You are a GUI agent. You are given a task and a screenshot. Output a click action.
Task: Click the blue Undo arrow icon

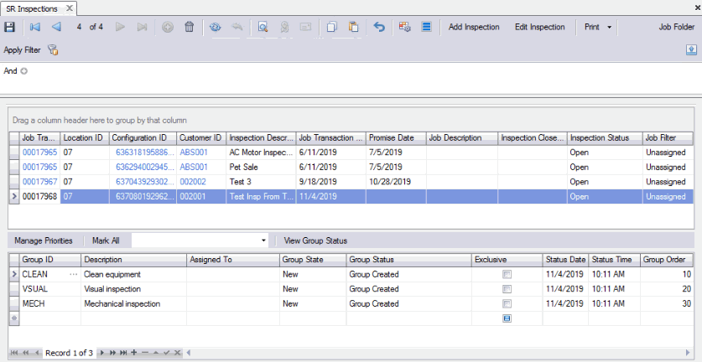pos(379,27)
